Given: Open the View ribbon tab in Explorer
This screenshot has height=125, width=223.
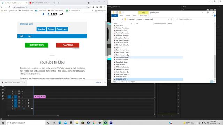Looking at the screenshot, I should pos(135,16).
